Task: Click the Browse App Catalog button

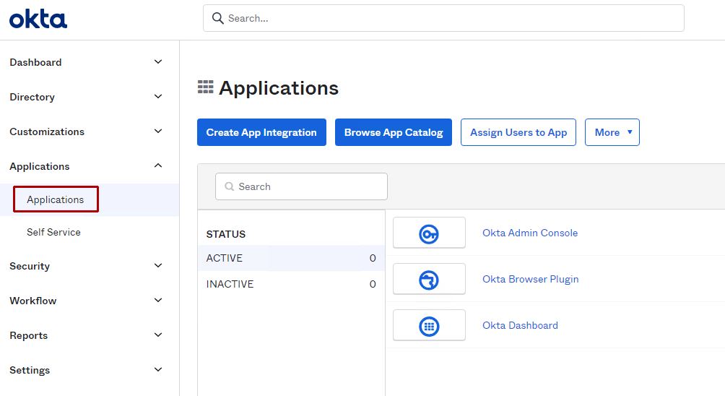Action: (394, 132)
